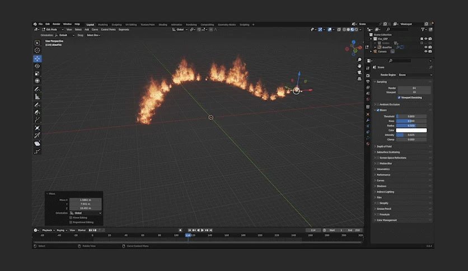Image resolution: width=468 pixels, height=271 pixels.
Task: Open the Render menu
Action: click(x=57, y=24)
